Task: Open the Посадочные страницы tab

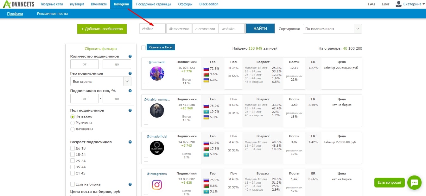Action: tap(153, 4)
